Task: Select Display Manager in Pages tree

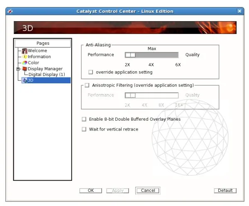Action: click(x=45, y=69)
